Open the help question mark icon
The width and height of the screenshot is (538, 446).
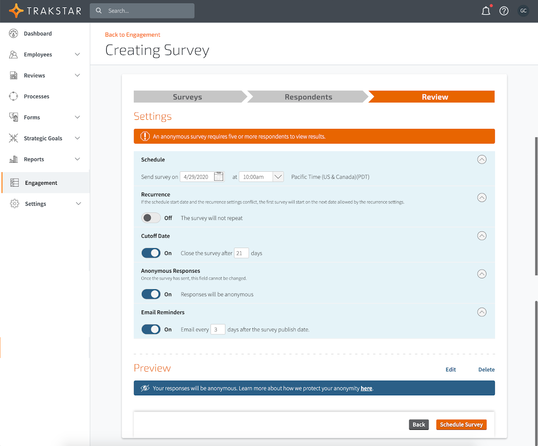pyautogui.click(x=504, y=11)
